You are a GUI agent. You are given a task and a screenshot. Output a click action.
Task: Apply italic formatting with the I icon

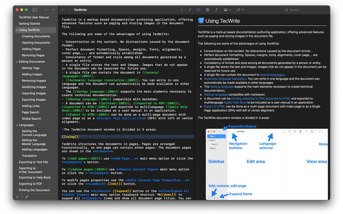[x=216, y=9]
